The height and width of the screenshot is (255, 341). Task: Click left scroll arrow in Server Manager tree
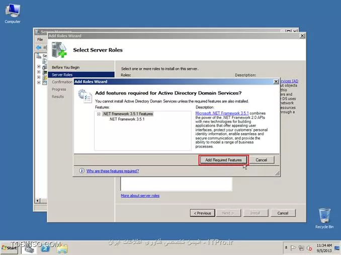click(x=38, y=200)
